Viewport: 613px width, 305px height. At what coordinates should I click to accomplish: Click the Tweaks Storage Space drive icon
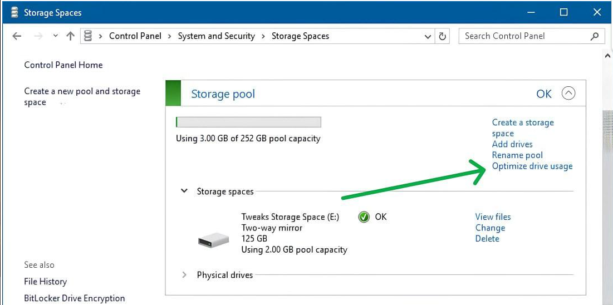(213, 240)
